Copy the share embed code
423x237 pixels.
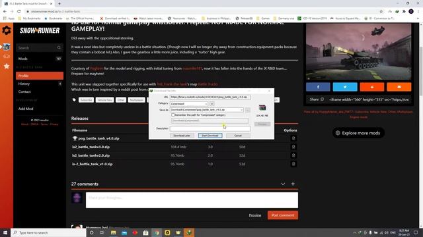point(322,99)
